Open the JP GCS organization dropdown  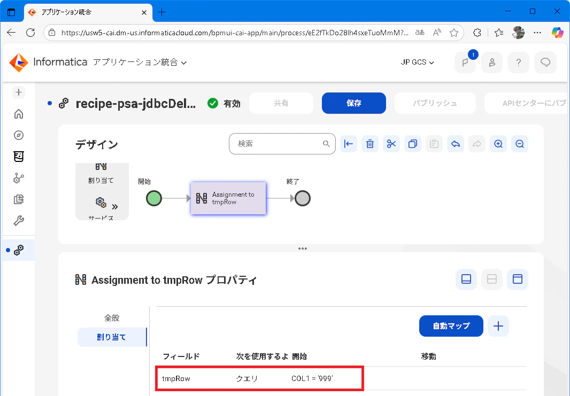pyautogui.click(x=417, y=63)
